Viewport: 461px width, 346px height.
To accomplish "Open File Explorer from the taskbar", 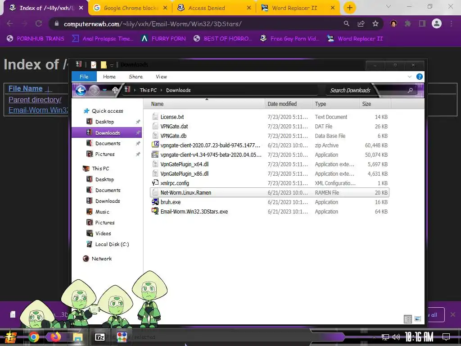I will tap(78, 337).
